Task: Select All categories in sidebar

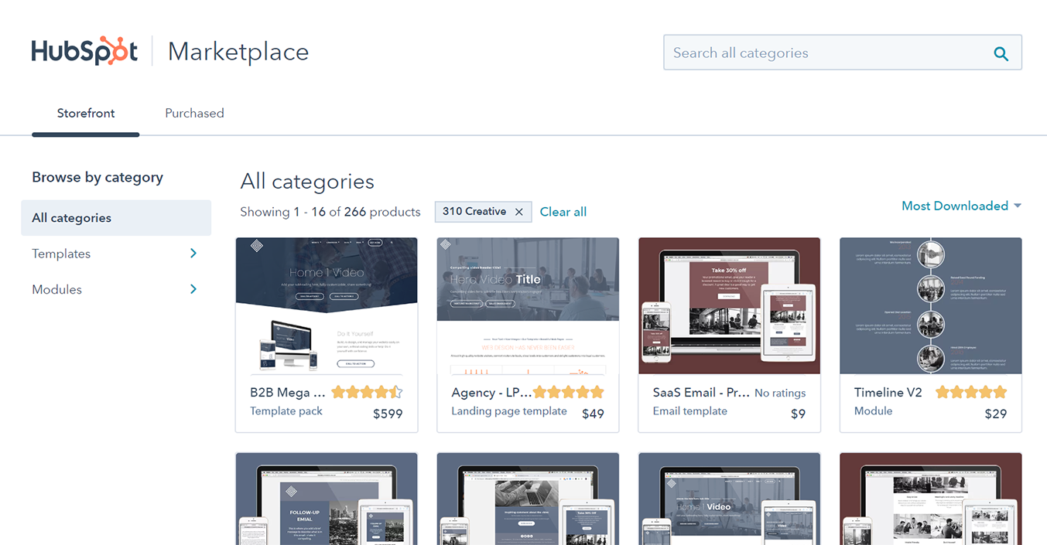Action: point(116,218)
